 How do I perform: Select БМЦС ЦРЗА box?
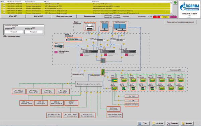71,103
